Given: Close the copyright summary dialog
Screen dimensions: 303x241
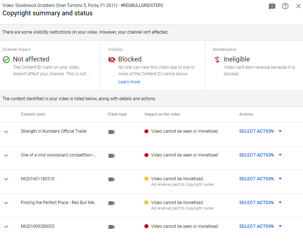Looking at the screenshot, I should (298, 6).
